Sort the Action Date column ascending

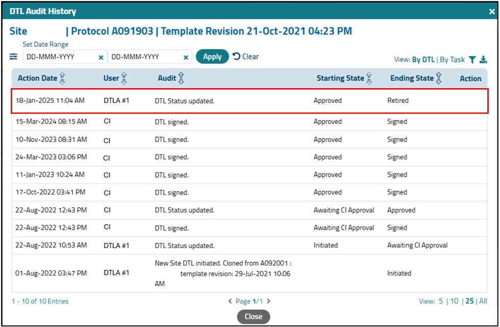[x=63, y=78]
